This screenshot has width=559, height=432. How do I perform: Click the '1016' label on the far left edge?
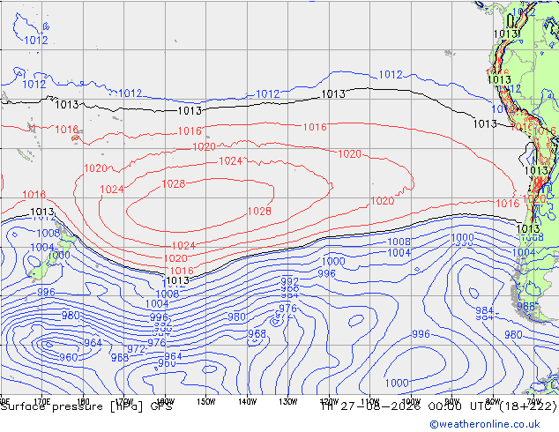(x=34, y=195)
